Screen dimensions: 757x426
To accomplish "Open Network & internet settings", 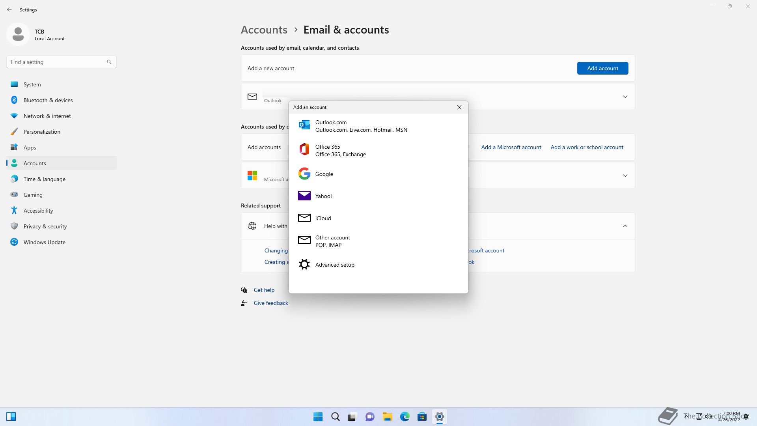I will [x=62, y=116].
